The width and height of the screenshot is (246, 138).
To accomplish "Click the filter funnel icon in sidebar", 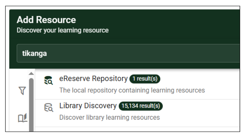I will [22, 91].
